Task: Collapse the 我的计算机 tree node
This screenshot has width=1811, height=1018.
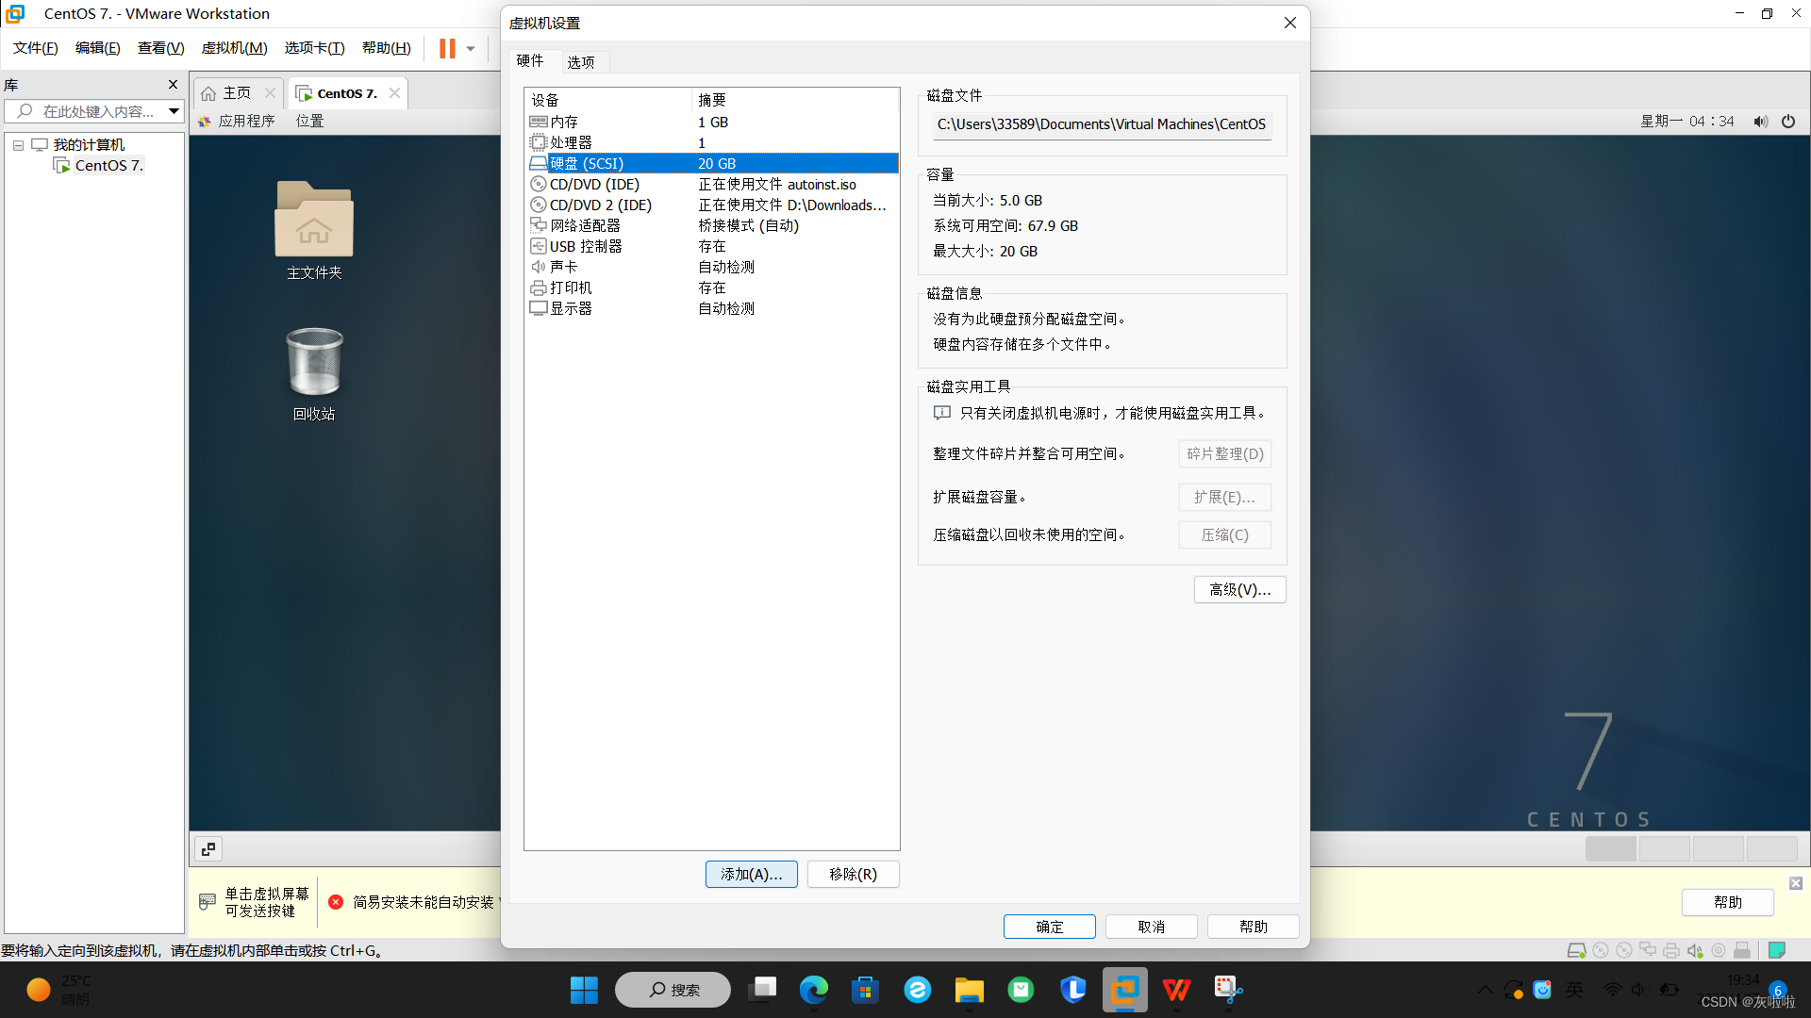Action: click(18, 145)
